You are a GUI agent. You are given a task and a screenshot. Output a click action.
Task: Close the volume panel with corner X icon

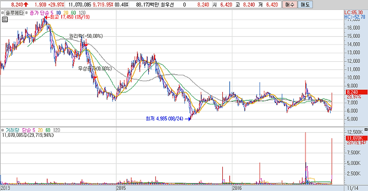pos(366,129)
